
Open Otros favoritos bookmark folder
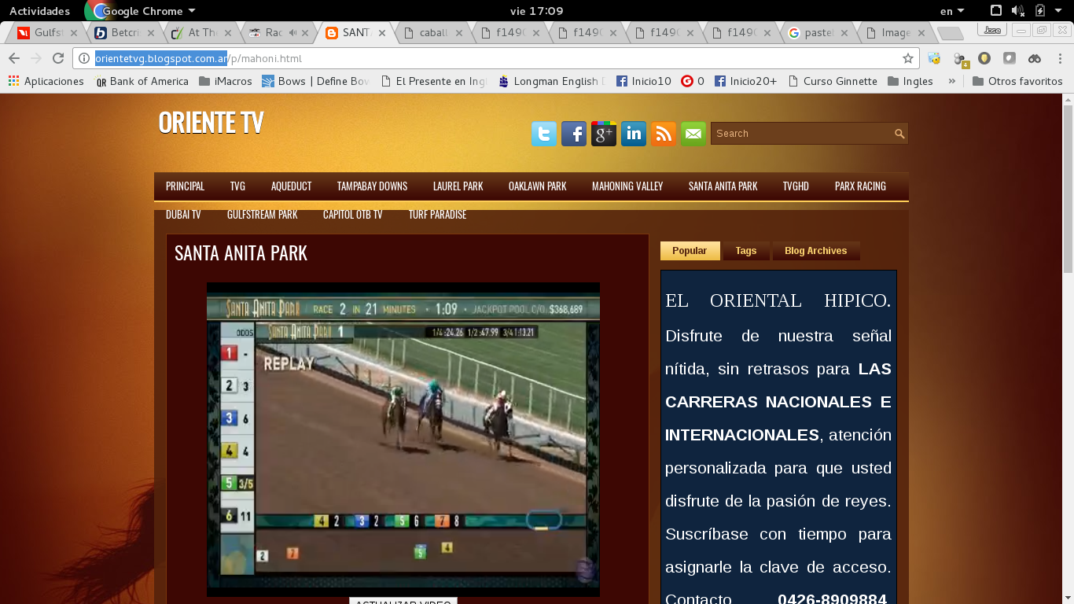1017,81
